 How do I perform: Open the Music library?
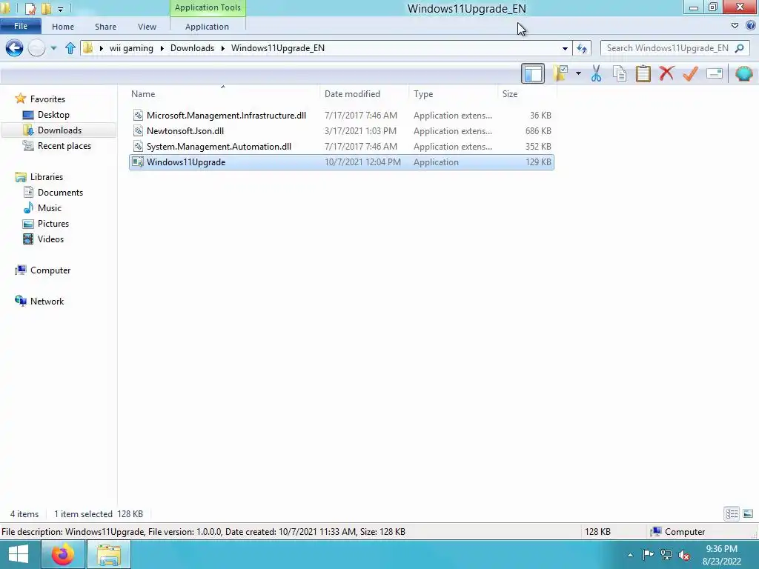point(50,207)
